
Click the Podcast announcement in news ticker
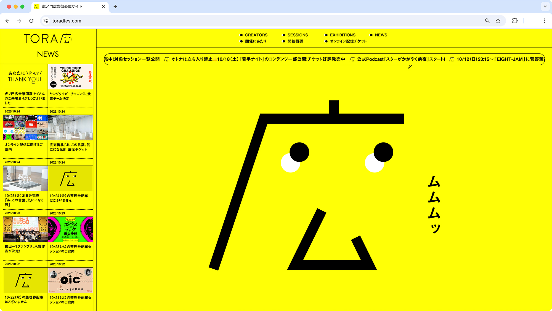401,59
